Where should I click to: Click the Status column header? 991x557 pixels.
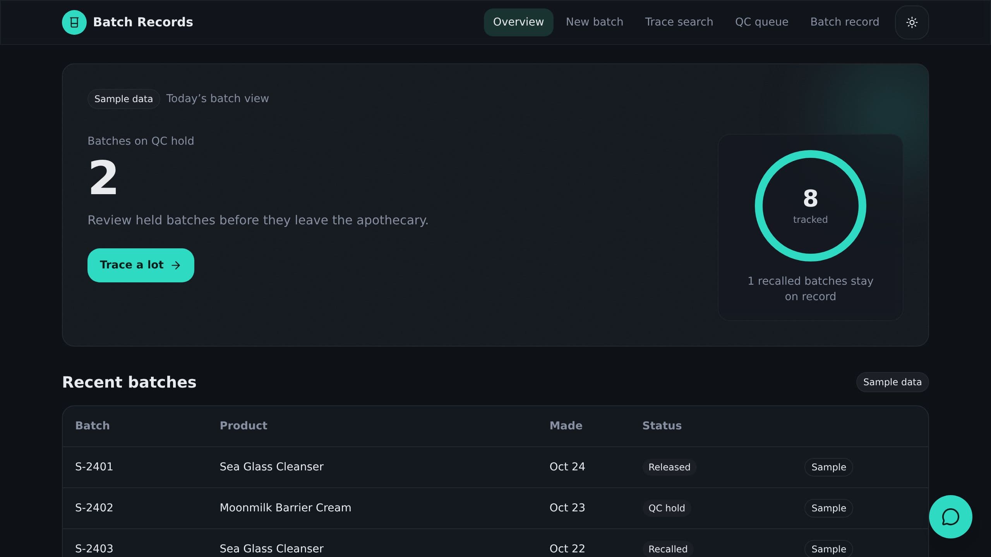pyautogui.click(x=662, y=426)
